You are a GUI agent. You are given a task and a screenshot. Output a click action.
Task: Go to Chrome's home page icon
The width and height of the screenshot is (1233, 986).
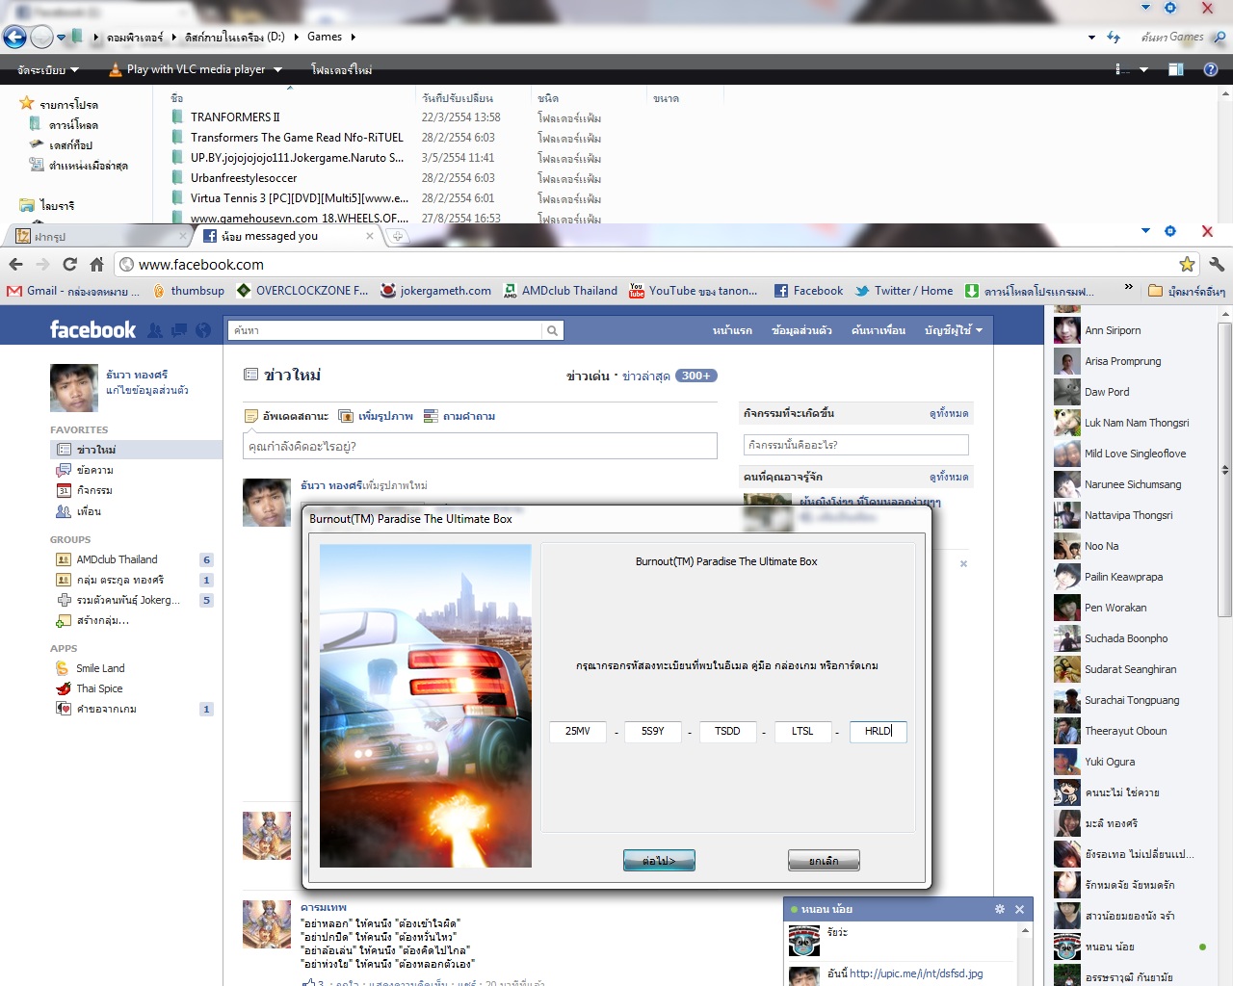pos(96,264)
